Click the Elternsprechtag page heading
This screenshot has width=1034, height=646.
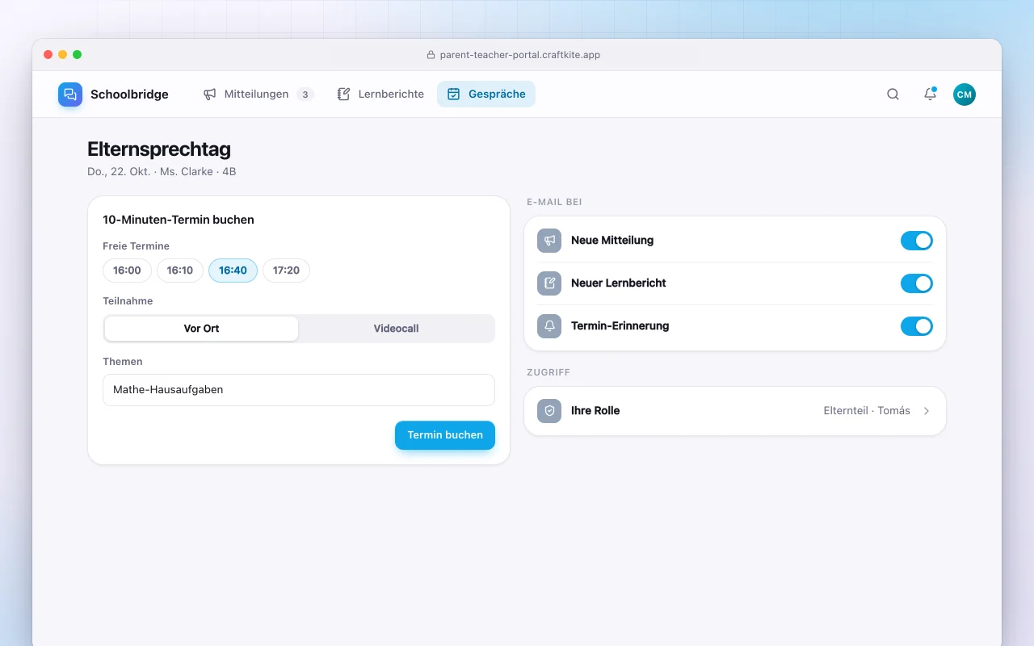[x=159, y=149]
